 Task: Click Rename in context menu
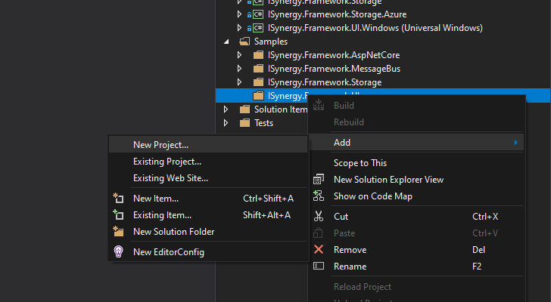pos(417,267)
